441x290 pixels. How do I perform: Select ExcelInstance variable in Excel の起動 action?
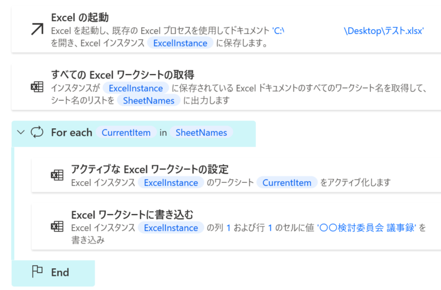click(181, 43)
